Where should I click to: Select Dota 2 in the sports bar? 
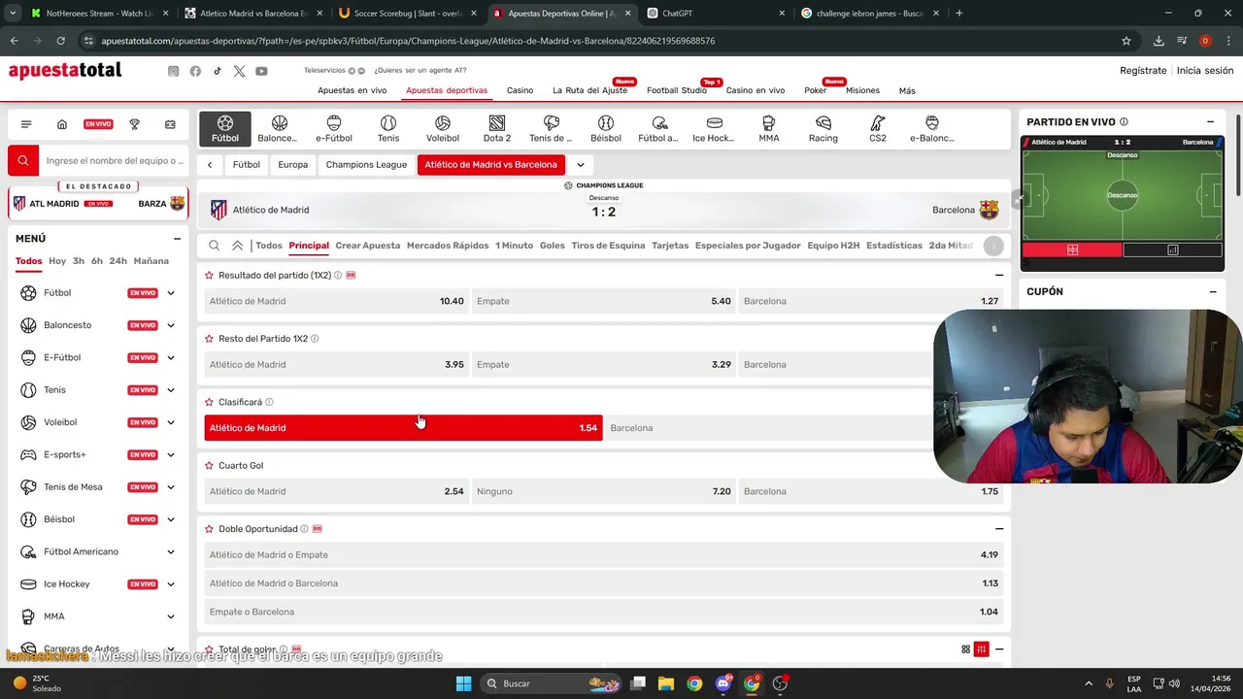pos(497,129)
